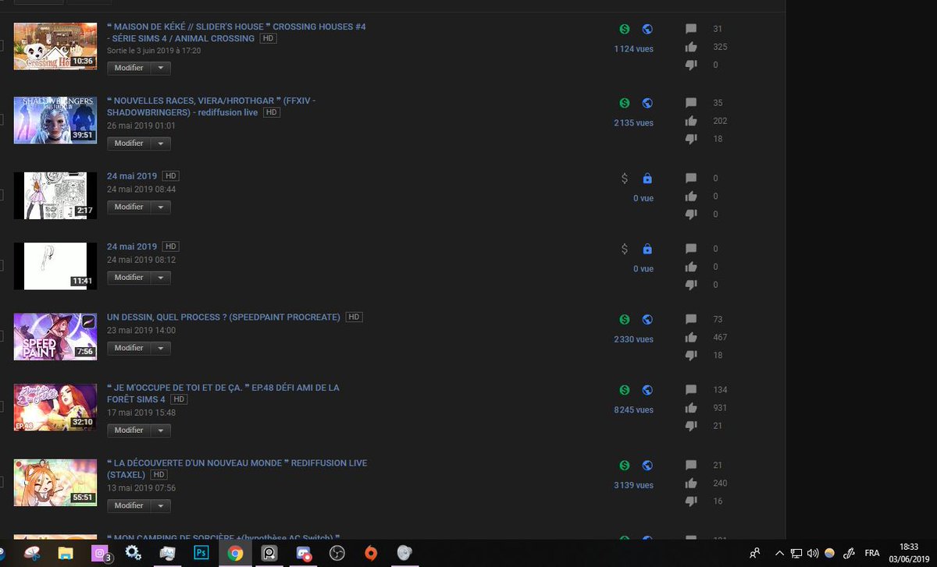Expand Modifier dropdown arrow for Maison de Kéké
937x567 pixels.
pos(161,68)
